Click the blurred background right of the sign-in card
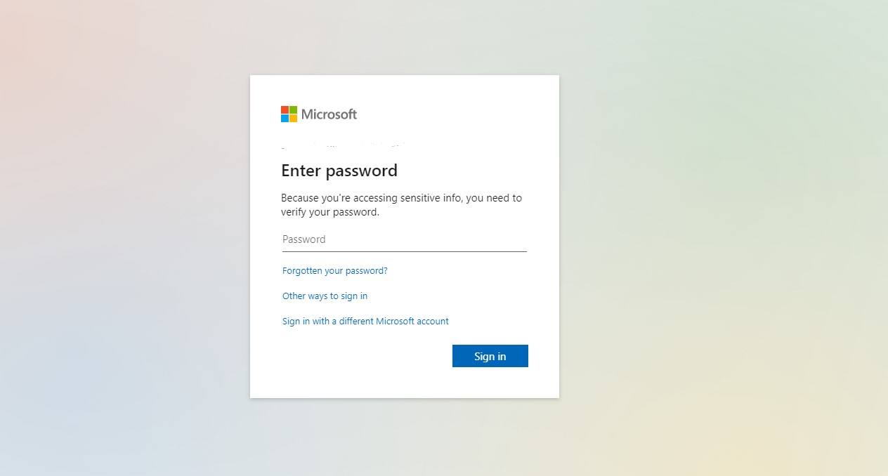This screenshot has width=888, height=476. (724, 239)
